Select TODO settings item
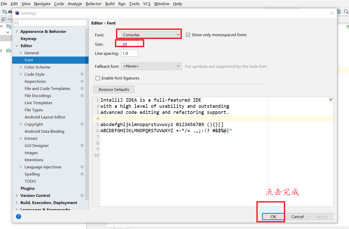This screenshot has width=349, height=229. point(30,181)
